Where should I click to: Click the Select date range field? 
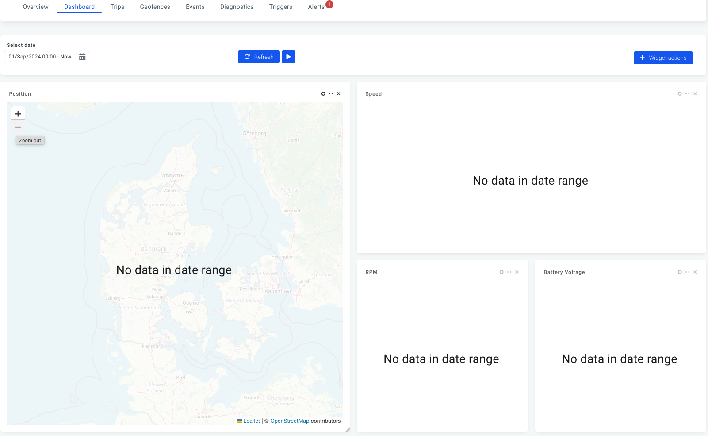(46, 57)
